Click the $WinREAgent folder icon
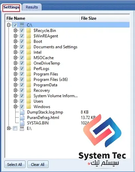Viewport: 135px width, 172px height. click(x=29, y=36)
